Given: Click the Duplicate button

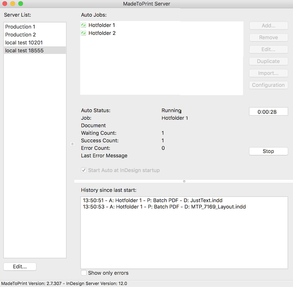Looking at the screenshot, I should pyautogui.click(x=268, y=61).
